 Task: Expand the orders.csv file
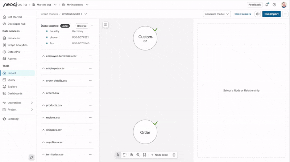coord(43,93)
